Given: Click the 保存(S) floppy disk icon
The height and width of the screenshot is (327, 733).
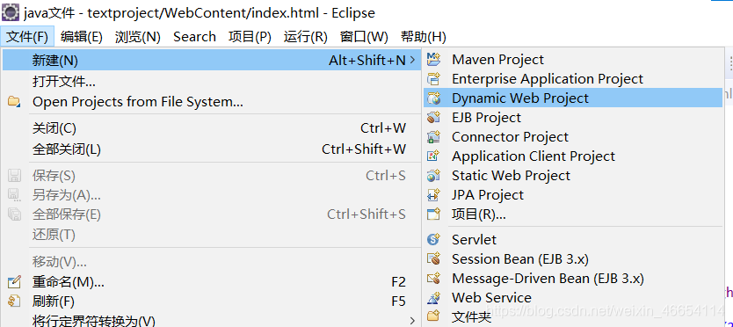Looking at the screenshot, I should coord(14,176).
